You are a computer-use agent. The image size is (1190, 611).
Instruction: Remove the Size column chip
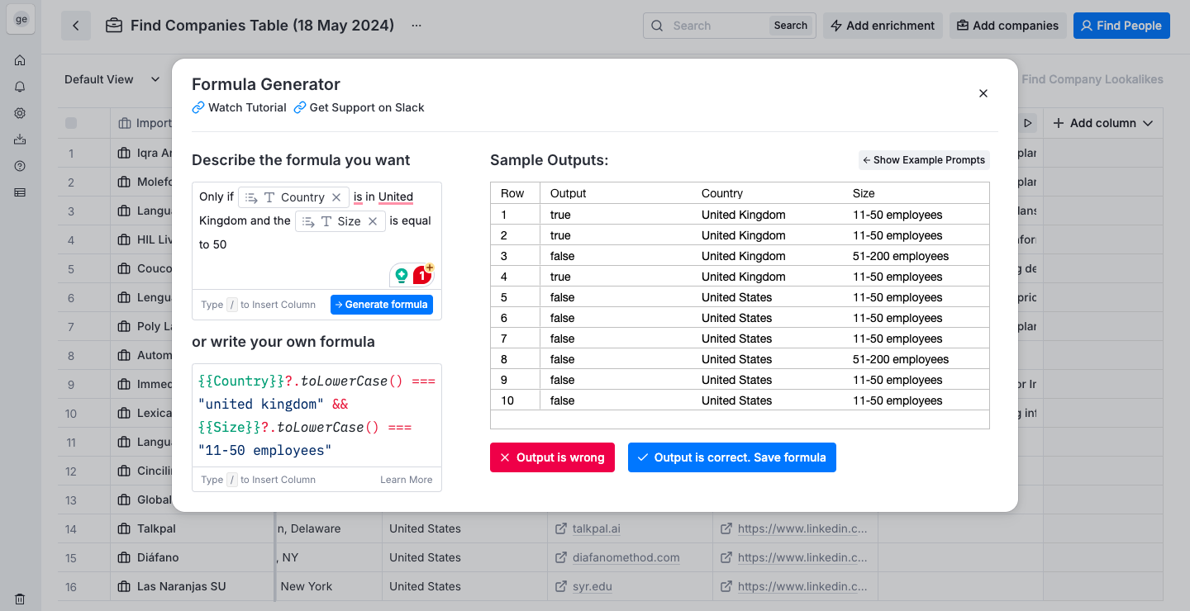tap(373, 221)
